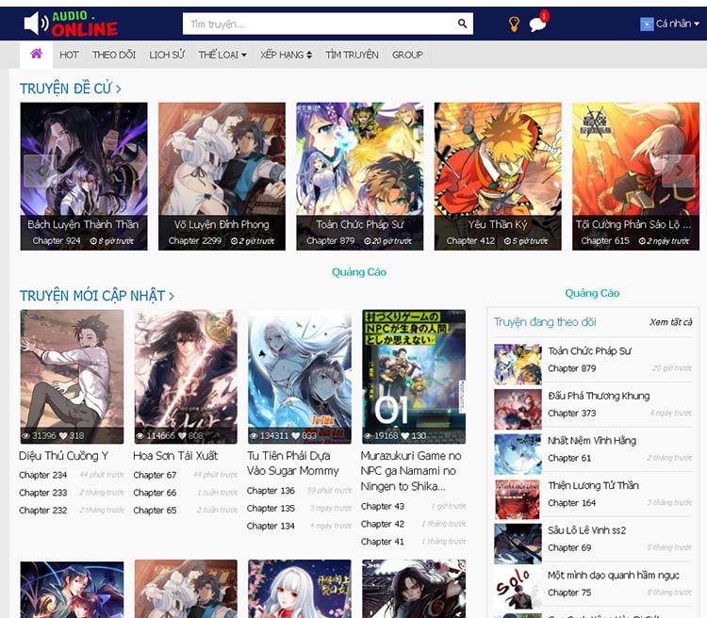This screenshot has width=707, height=618.
Task: Open the Theo Dõi menu item
Action: [114, 55]
